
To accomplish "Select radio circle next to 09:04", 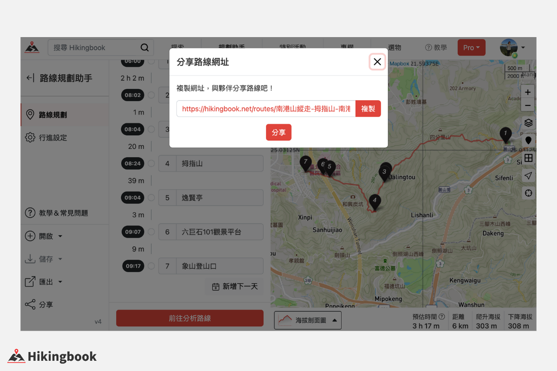I will point(151,198).
